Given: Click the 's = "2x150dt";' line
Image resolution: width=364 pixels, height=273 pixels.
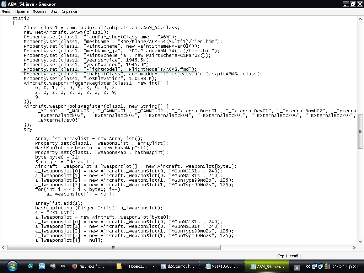Looking at the screenshot, I should (55, 213).
